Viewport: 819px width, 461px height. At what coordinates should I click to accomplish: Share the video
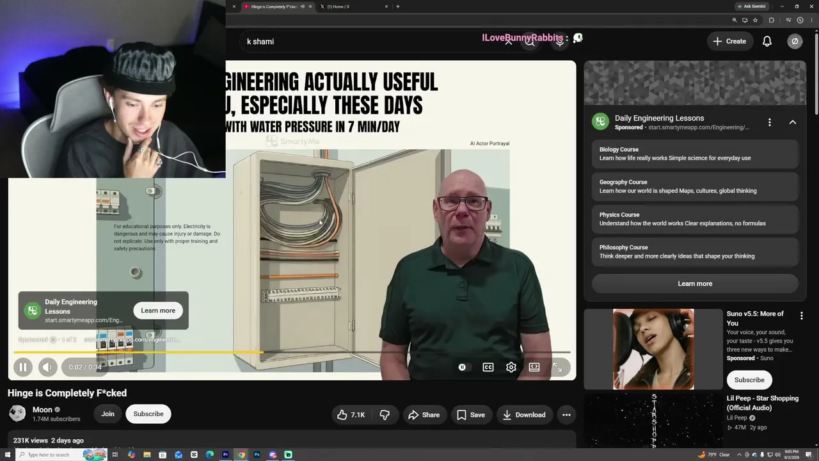424,415
